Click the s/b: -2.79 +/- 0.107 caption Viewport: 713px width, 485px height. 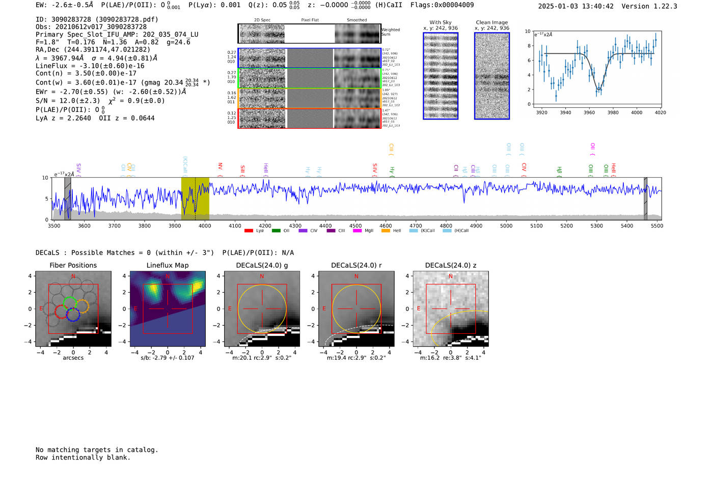click(x=168, y=358)
